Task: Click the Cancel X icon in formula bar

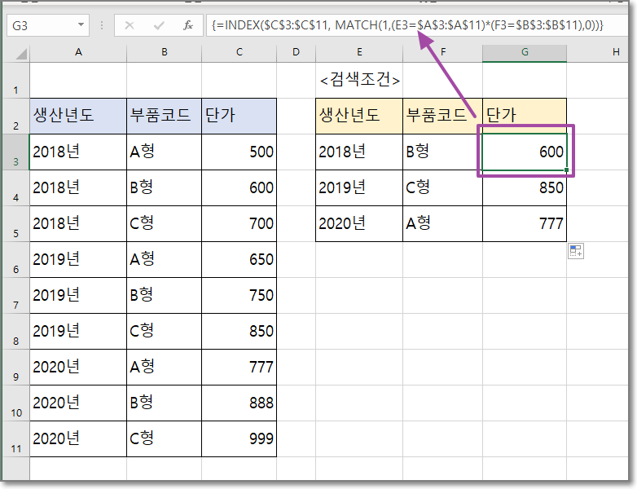Action: click(130, 25)
